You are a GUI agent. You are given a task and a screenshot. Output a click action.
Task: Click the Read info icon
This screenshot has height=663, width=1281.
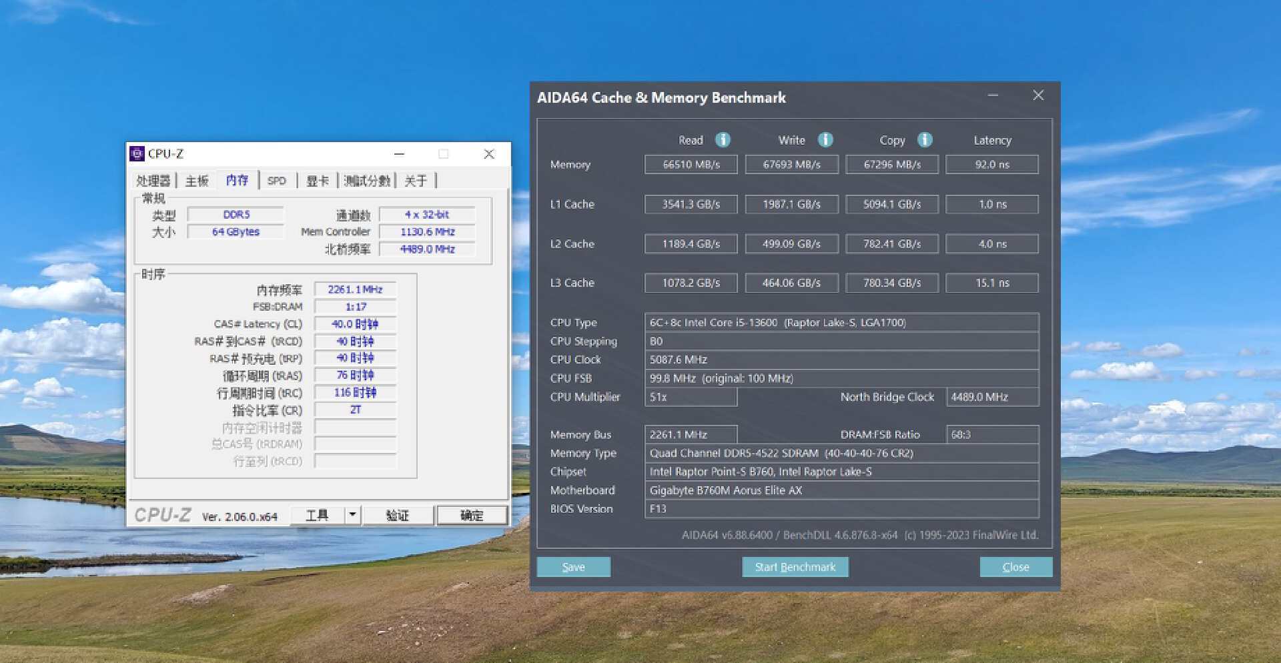point(723,139)
